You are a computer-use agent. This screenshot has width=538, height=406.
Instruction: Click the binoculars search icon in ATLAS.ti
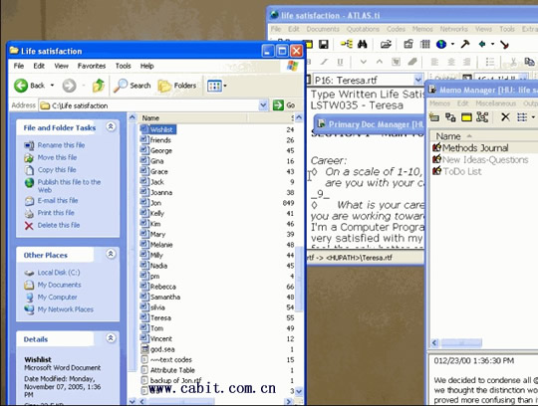click(x=363, y=44)
